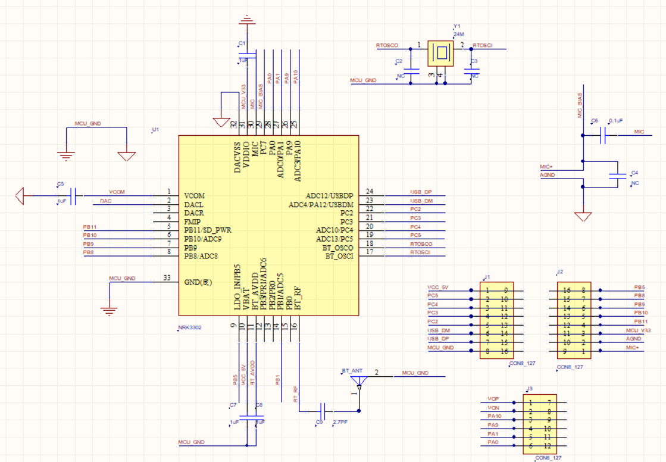Viewport: 666px width, 462px height.
Task: Click the VCC_5V label on connector J1
Action: point(437,287)
